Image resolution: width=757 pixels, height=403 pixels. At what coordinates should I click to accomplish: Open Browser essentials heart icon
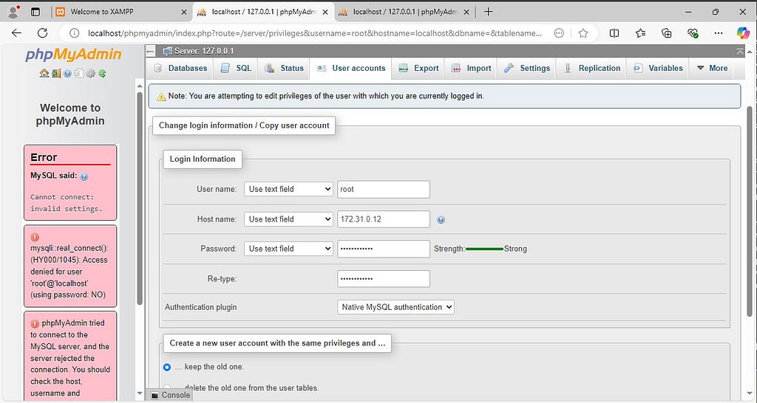693,32
